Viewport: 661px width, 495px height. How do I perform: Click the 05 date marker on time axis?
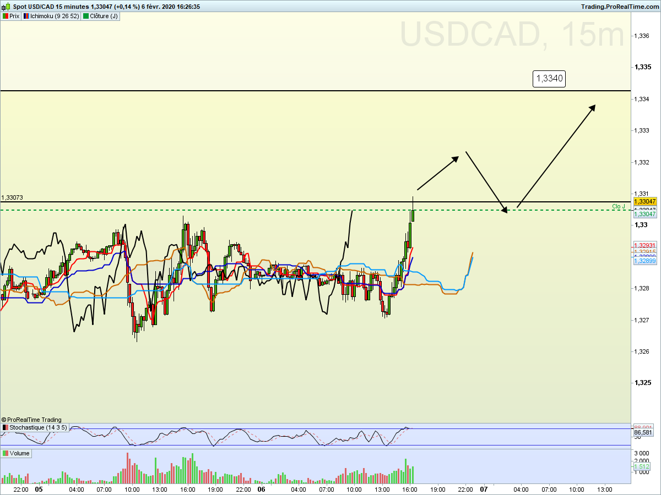(39, 489)
